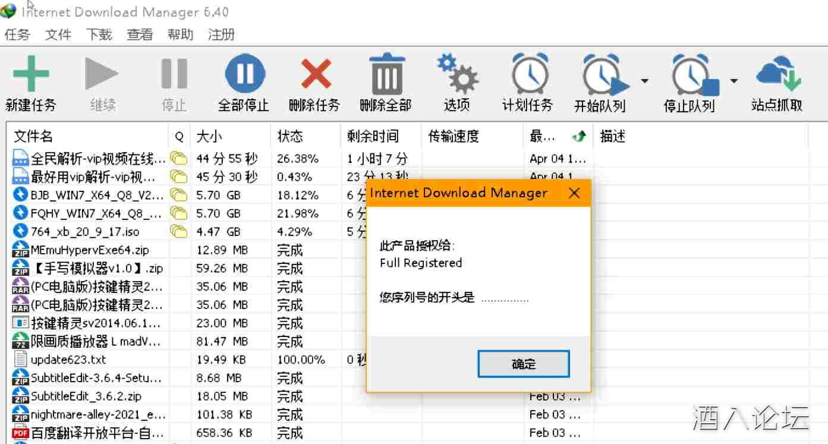Open 计划任务 alarm clock icon
Image resolution: width=828 pixels, height=444 pixels.
(x=530, y=73)
